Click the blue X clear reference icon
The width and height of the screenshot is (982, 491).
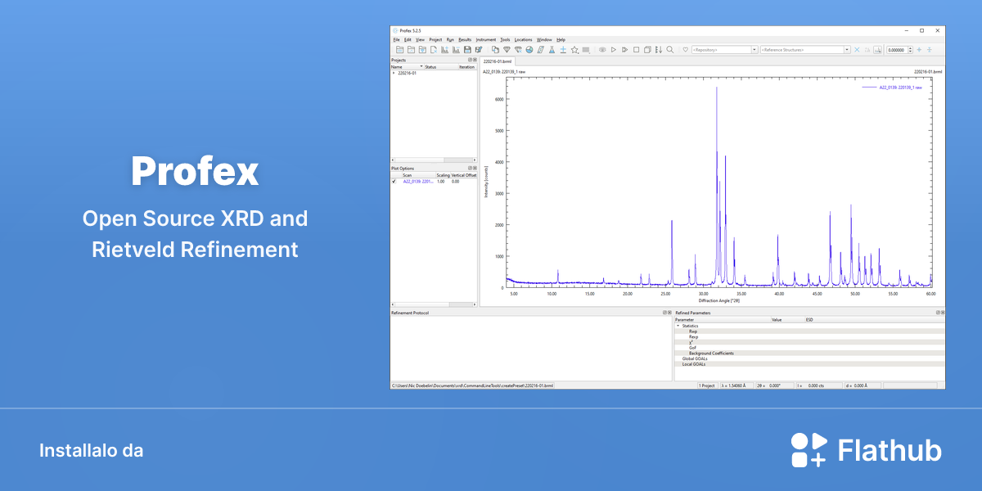tap(857, 49)
